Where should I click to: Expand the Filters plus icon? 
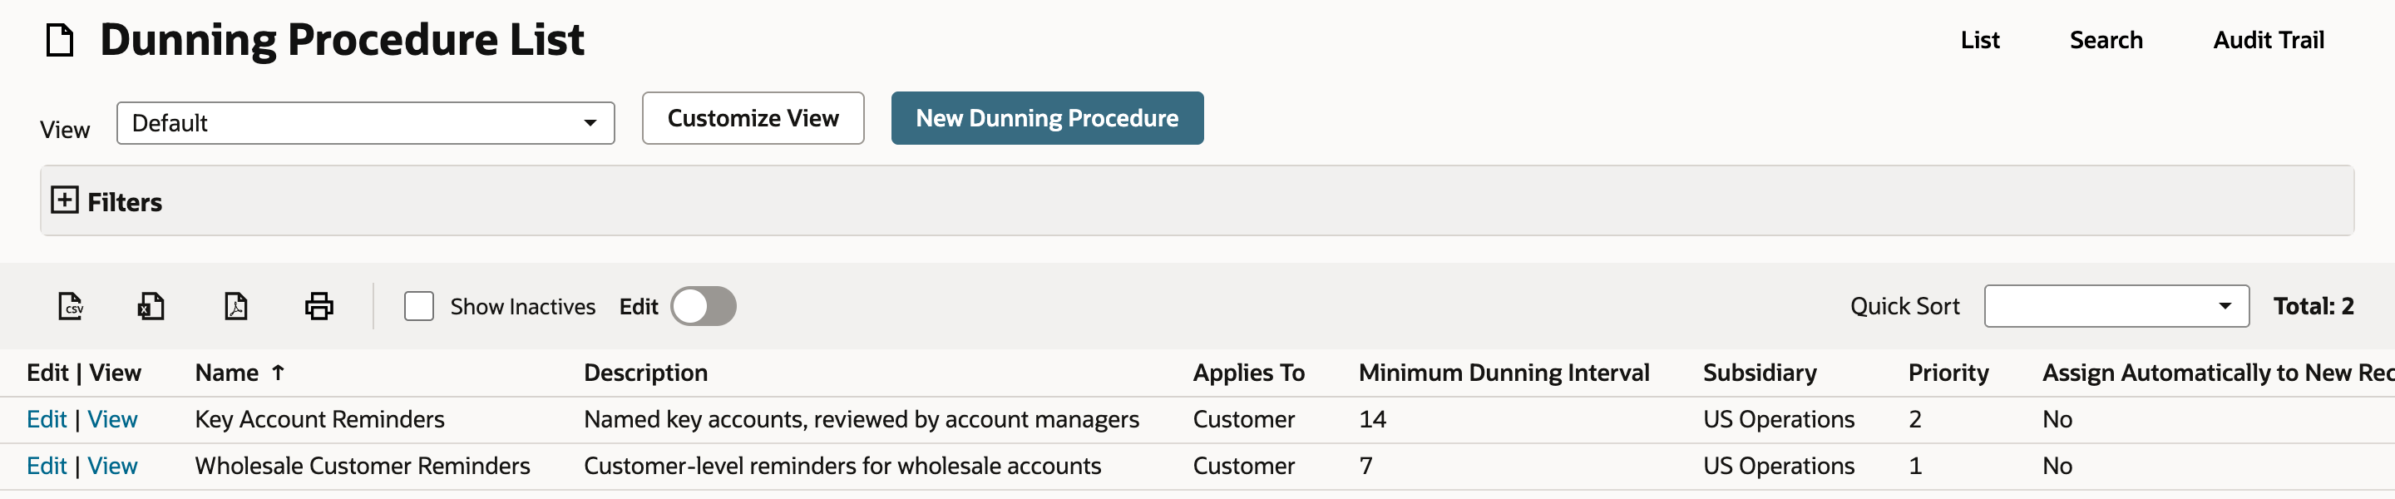tap(64, 200)
